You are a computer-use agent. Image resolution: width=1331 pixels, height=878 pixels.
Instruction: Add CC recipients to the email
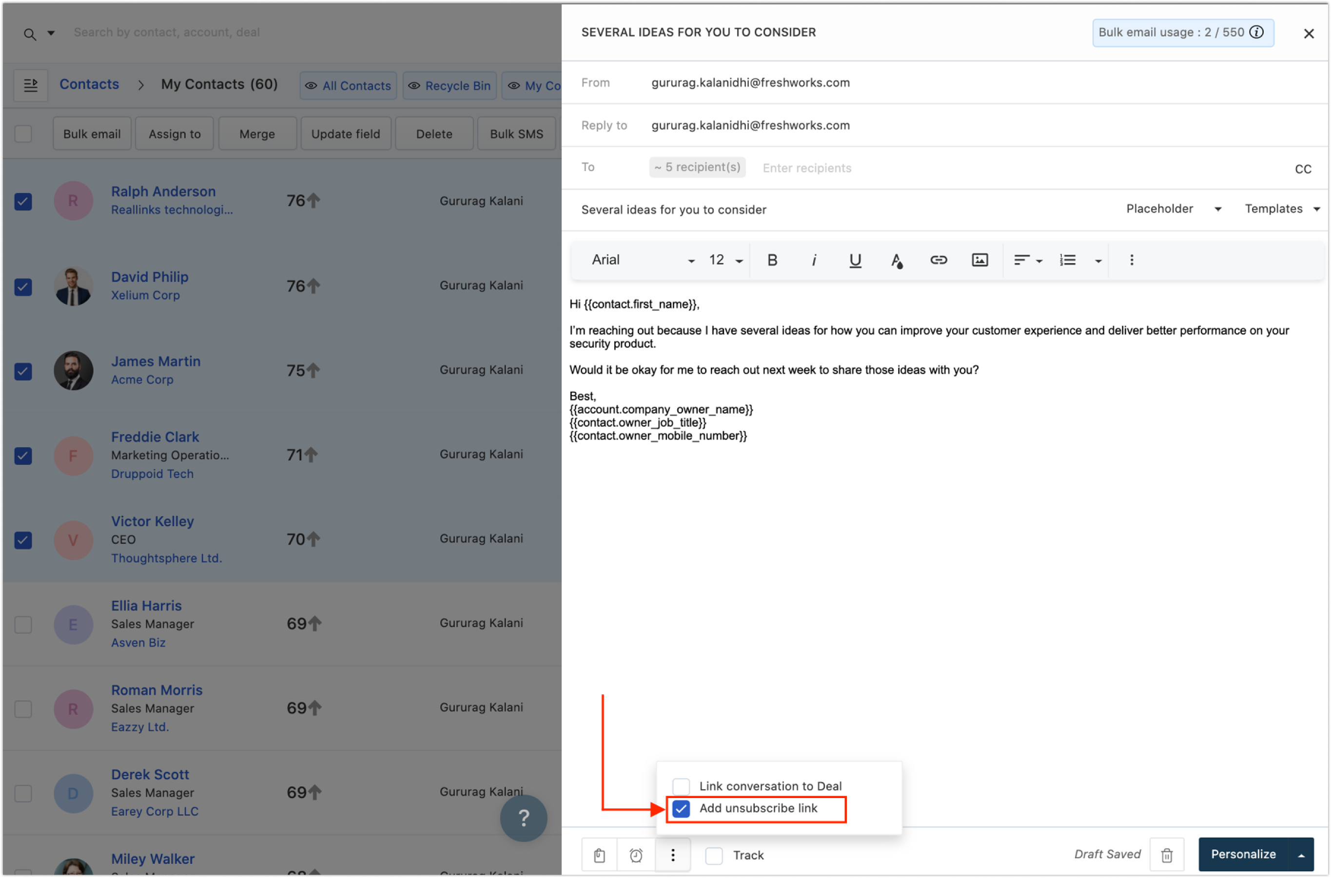1303,169
